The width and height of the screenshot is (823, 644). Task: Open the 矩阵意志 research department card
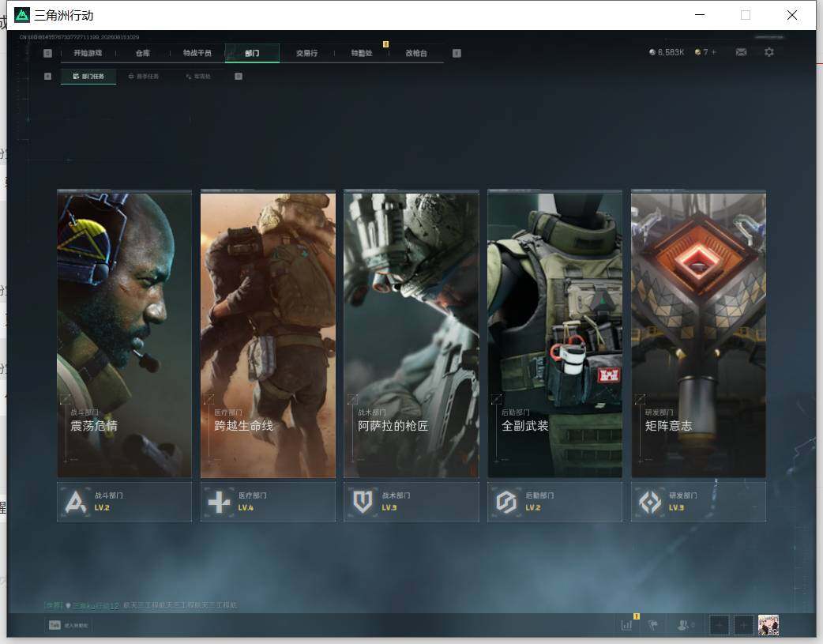(699, 334)
